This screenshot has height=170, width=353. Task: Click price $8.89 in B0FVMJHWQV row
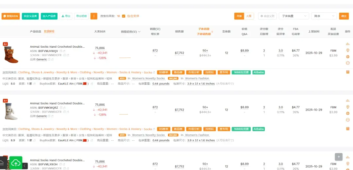point(244,51)
